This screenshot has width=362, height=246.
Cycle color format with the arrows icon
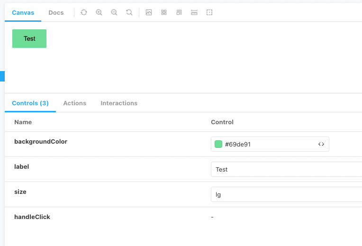[x=321, y=144]
